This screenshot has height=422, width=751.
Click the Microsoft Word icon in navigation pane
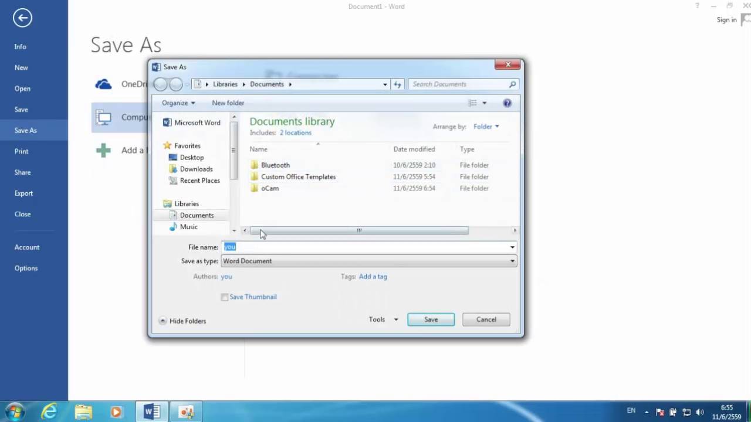click(167, 122)
